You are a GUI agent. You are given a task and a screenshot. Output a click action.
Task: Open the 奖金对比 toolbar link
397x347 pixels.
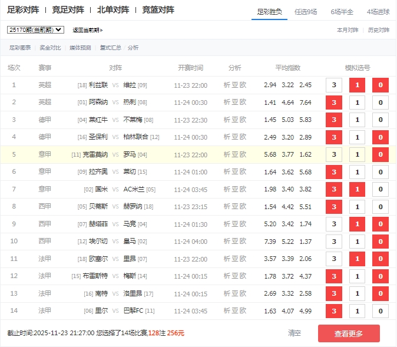pyautogui.click(x=50, y=48)
